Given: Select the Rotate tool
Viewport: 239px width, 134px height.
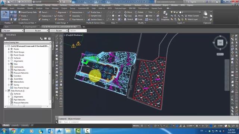Looking at the screenshot, I should pos(139,12).
